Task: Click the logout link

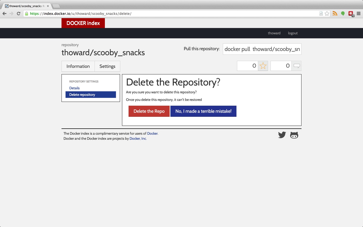Action: (x=293, y=33)
